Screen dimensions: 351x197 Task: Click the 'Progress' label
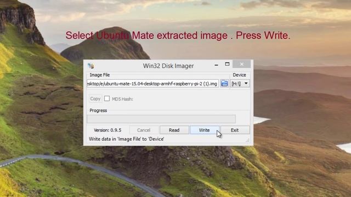(x=98, y=111)
